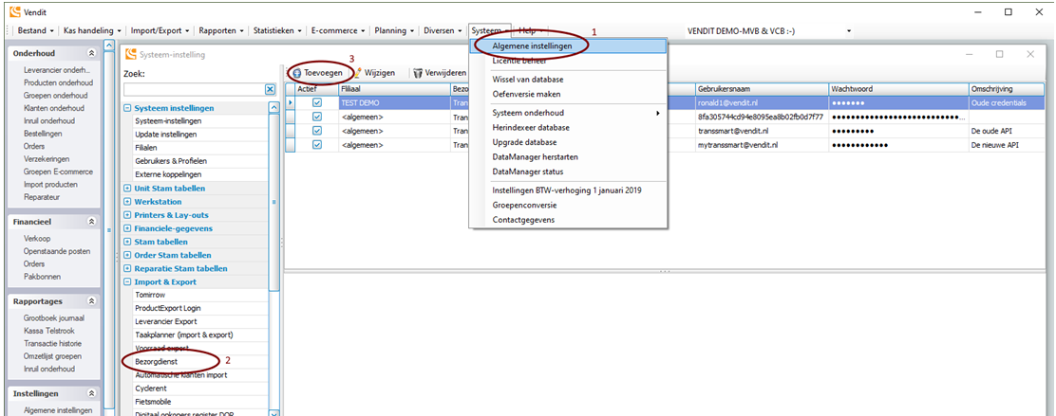Collapse the Financieel panel chevron

92,220
